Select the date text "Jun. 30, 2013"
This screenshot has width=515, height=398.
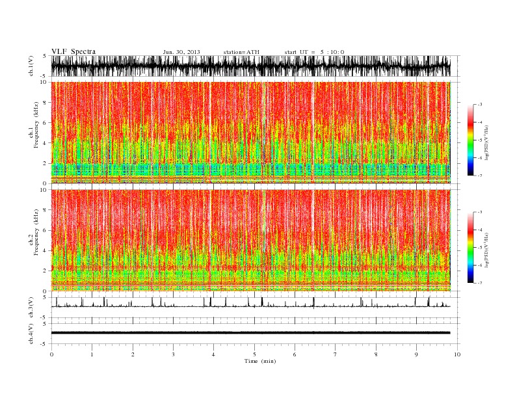181,52
